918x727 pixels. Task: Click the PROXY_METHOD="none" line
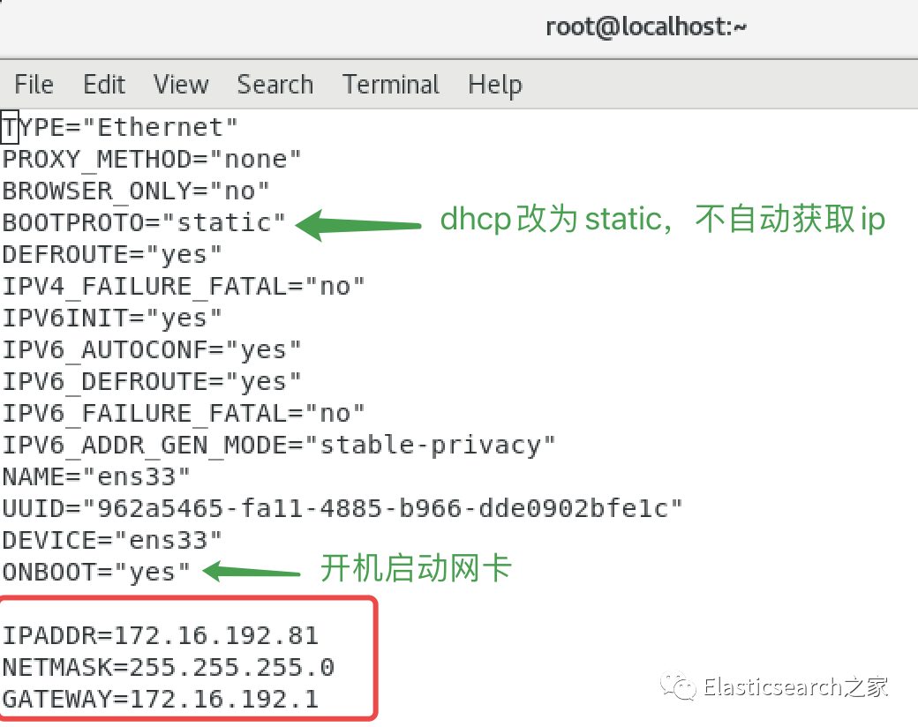click(x=152, y=159)
